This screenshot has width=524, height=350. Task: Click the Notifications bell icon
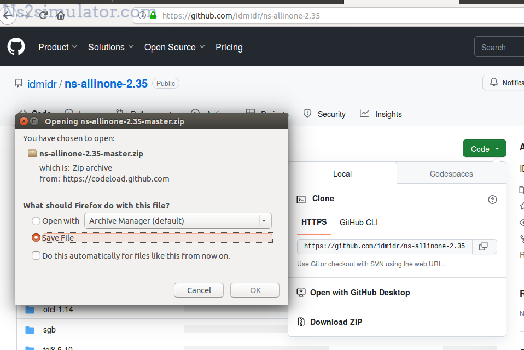(x=493, y=82)
